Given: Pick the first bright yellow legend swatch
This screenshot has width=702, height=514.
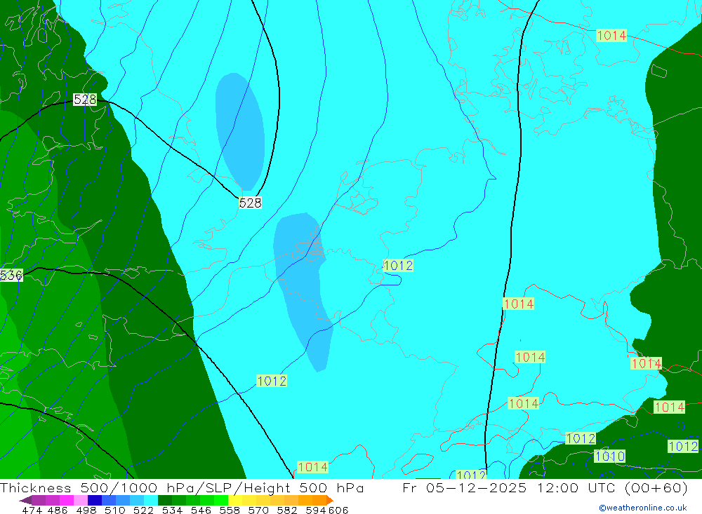Looking at the screenshot, I should [235, 500].
